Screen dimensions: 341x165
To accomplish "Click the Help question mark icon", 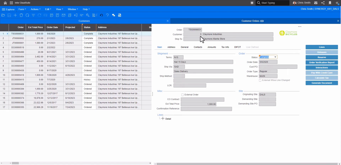I will click(x=107, y=15).
